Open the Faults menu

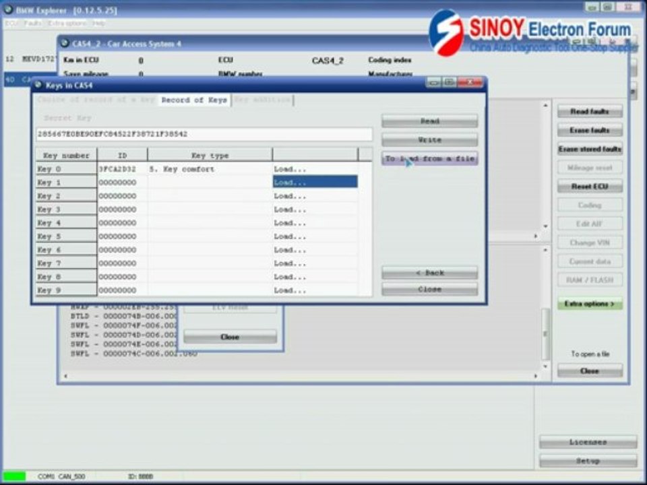32,24
